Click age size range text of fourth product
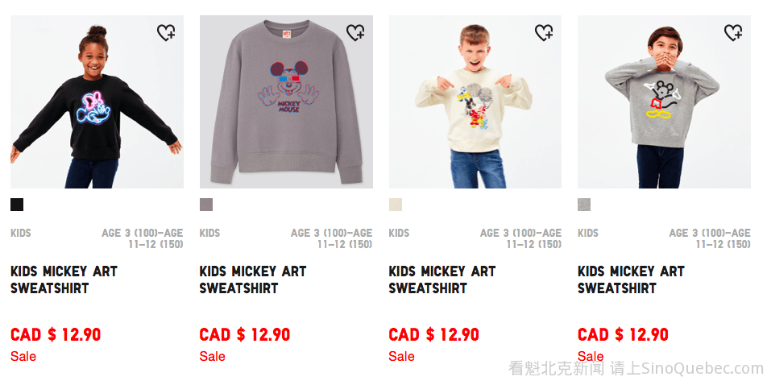This screenshot has height=381, width=767. 710,238
